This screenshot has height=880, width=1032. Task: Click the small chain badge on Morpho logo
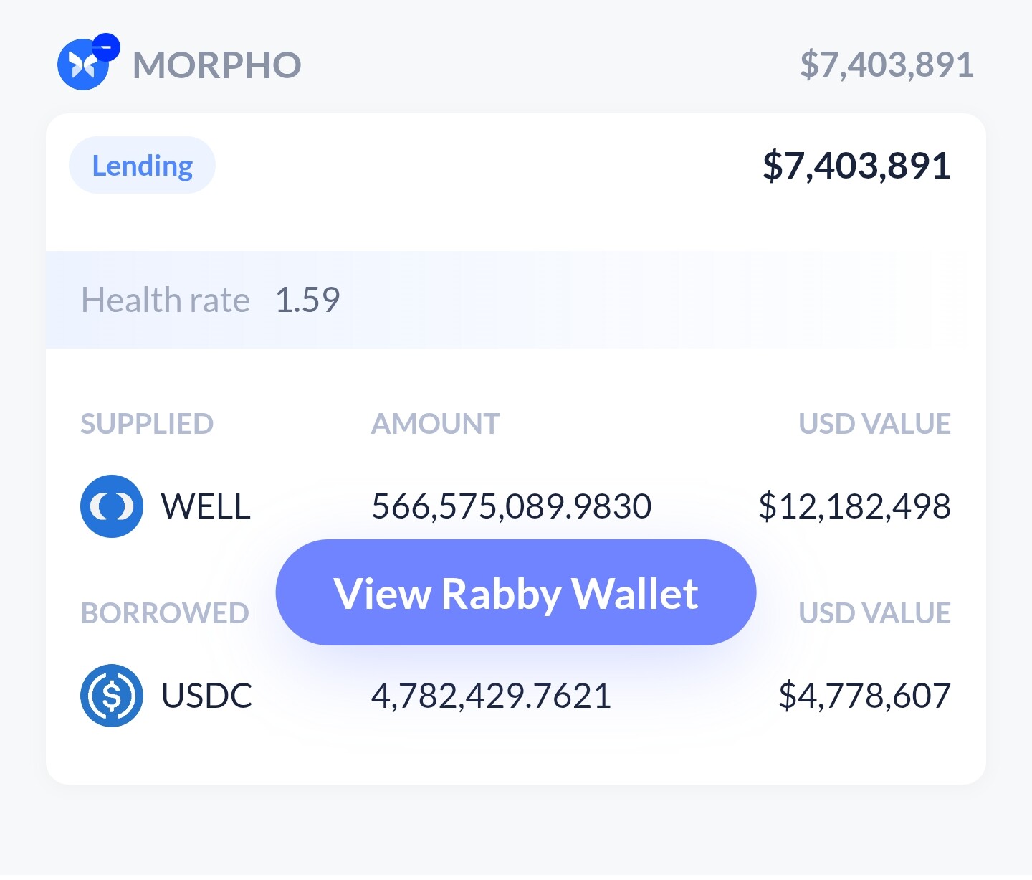click(106, 47)
